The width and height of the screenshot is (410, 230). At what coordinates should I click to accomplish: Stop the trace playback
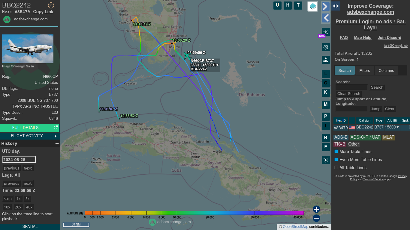(x=8, y=199)
